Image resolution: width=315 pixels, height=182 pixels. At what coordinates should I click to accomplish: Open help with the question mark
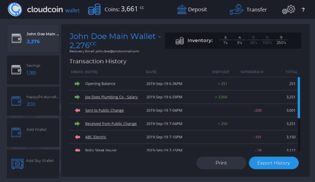pos(303,10)
